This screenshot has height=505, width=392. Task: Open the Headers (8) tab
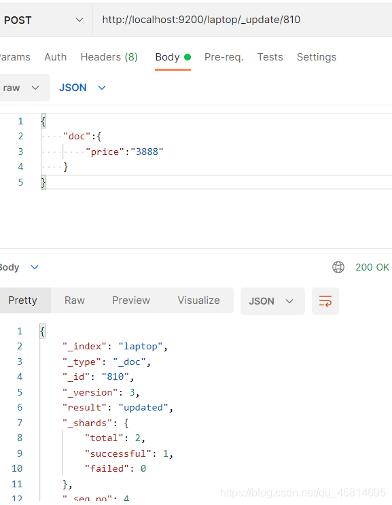click(109, 57)
